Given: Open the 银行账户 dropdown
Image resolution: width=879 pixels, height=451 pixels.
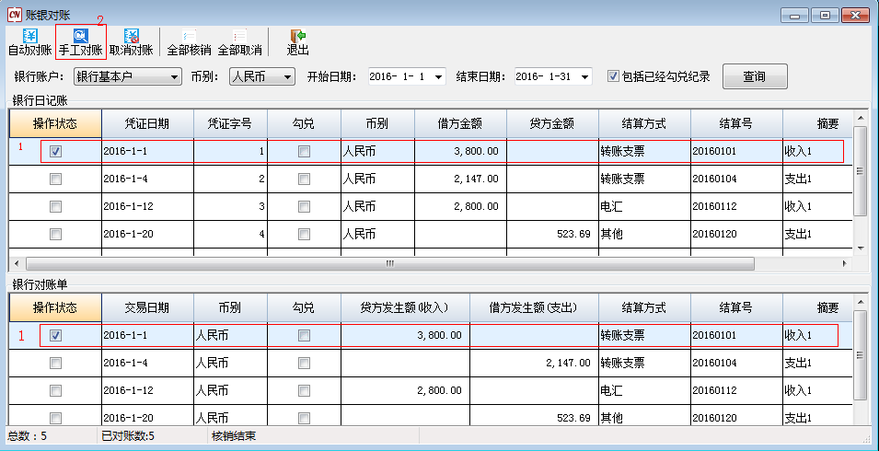Looking at the screenshot, I should click(174, 77).
